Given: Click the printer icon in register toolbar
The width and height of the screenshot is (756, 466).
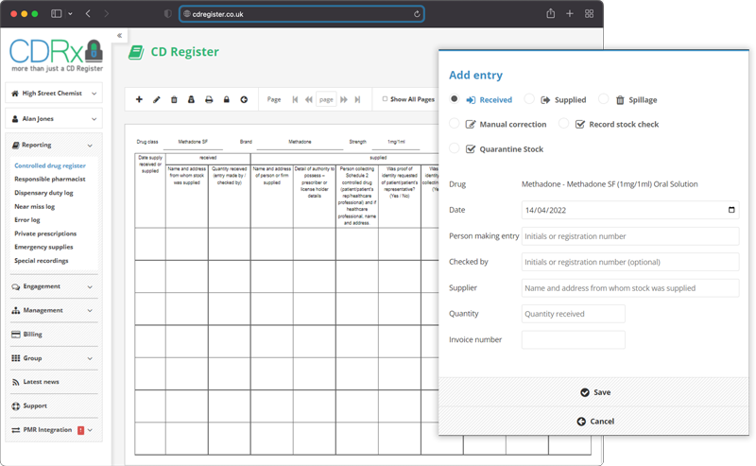Looking at the screenshot, I should (209, 99).
